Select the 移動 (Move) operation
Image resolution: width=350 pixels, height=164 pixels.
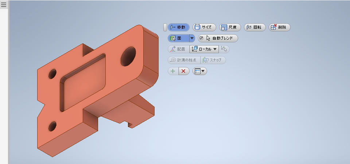[x=179, y=27]
